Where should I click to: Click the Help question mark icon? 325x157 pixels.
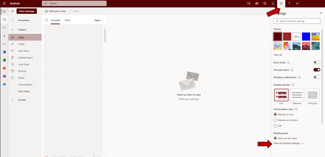tap(289, 3)
